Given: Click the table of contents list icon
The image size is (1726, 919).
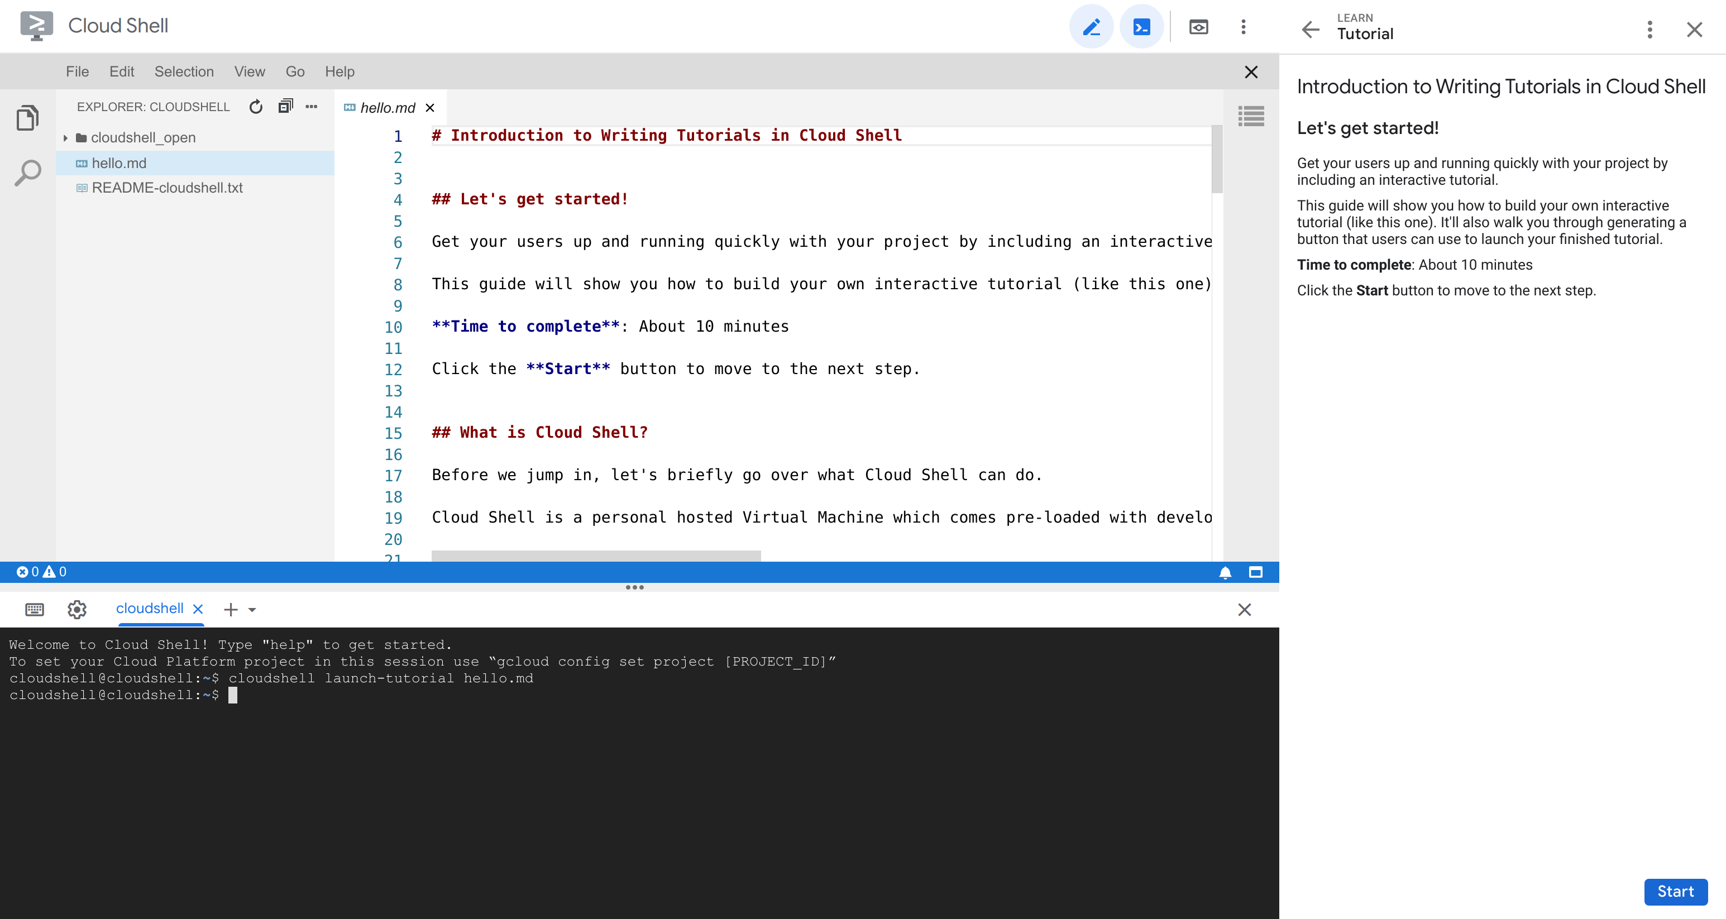Looking at the screenshot, I should [1252, 116].
